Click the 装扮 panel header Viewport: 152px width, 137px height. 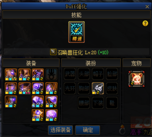(x=91, y=63)
